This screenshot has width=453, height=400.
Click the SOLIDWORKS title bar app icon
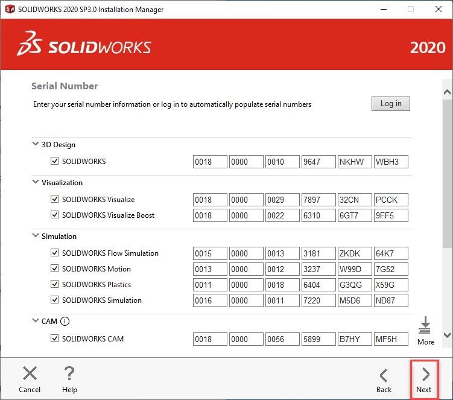point(10,9)
